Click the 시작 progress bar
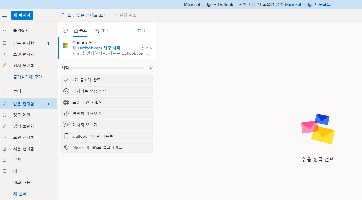This screenshot has width=362, height=200. (108, 68)
